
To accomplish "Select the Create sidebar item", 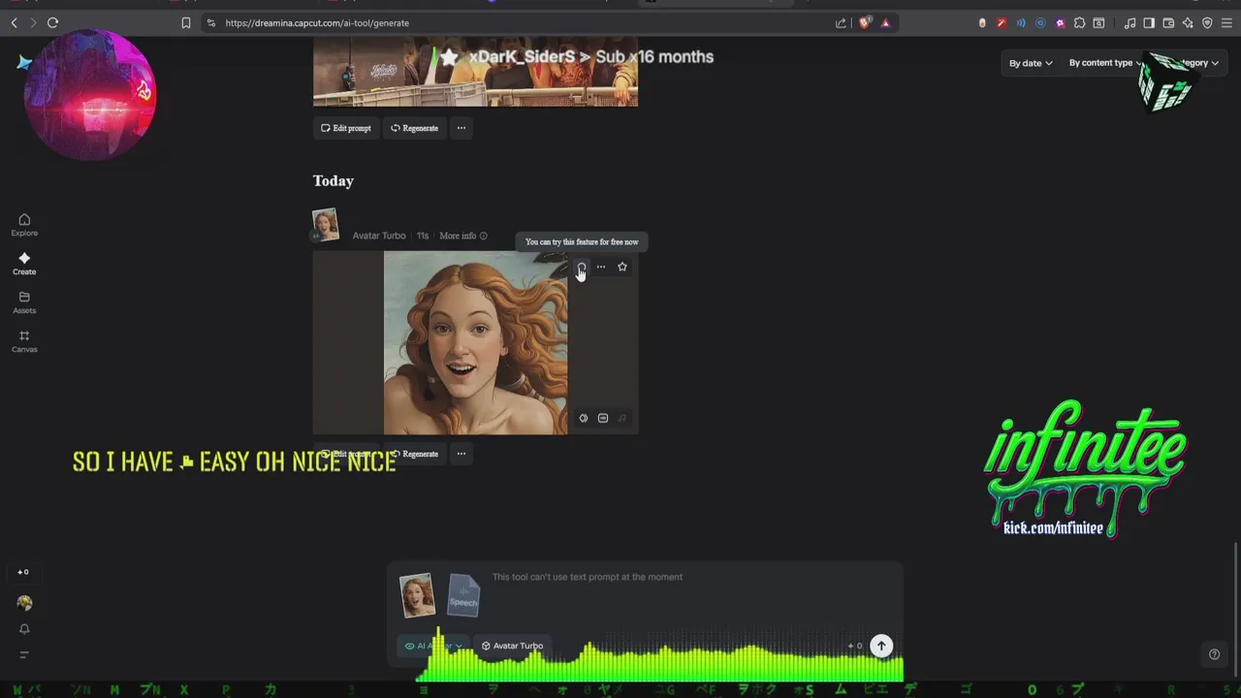I will 24,264.
